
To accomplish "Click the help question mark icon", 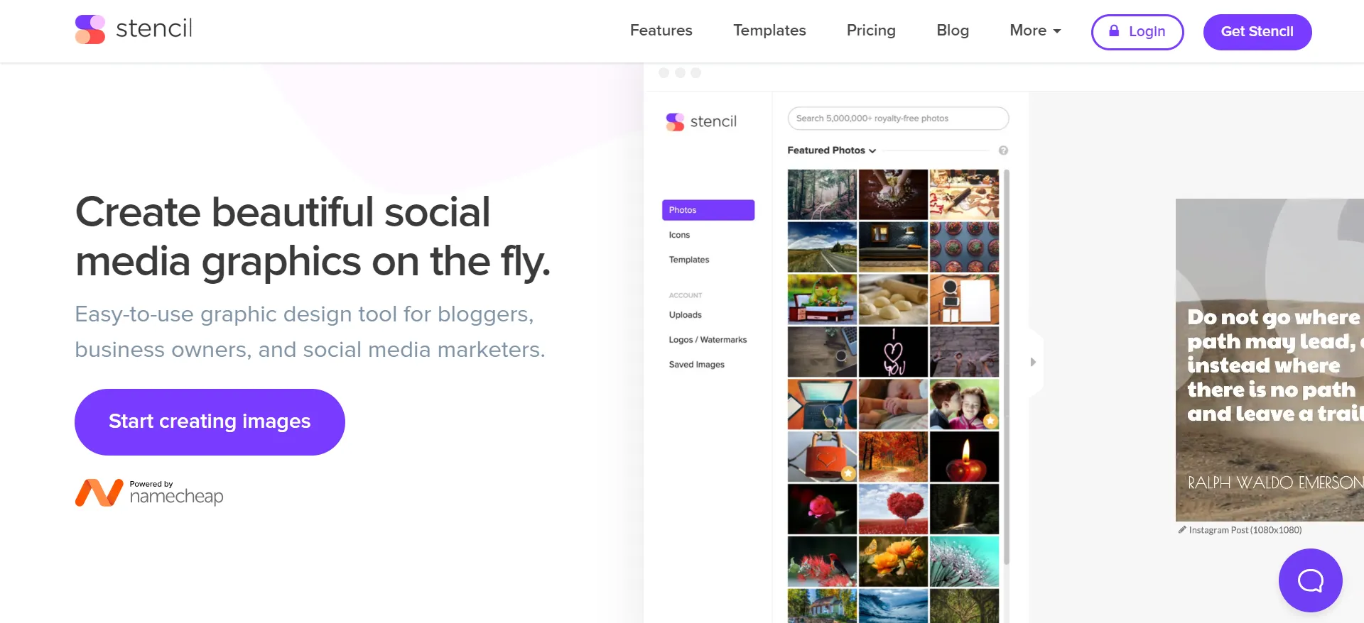I will point(1003,150).
